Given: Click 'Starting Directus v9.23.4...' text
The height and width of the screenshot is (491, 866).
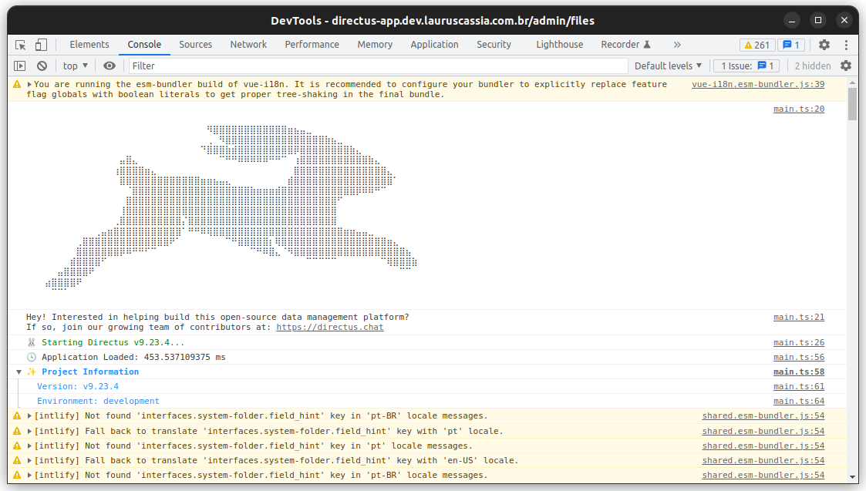Looking at the screenshot, I should tap(113, 343).
